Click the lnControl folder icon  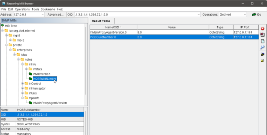[26, 83]
